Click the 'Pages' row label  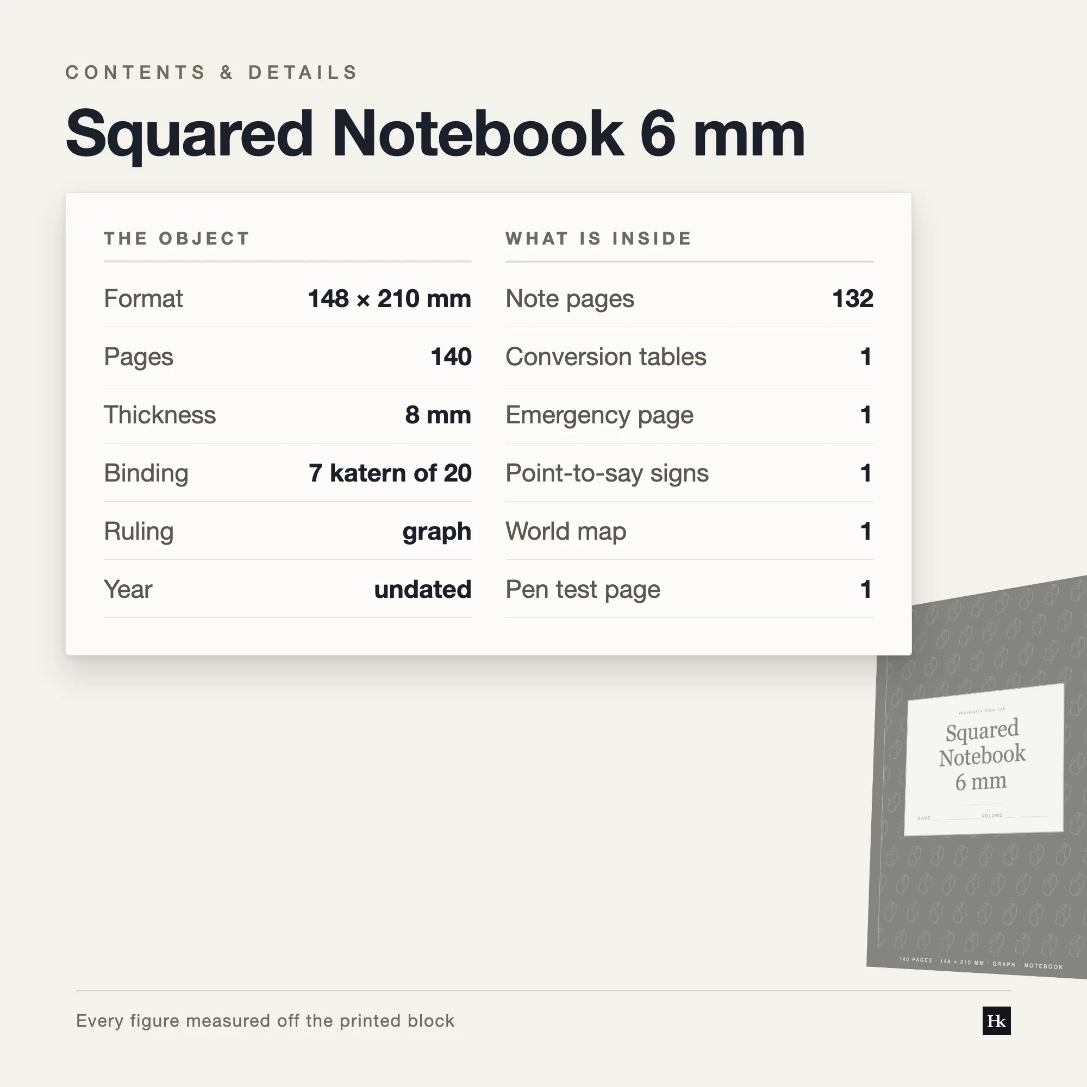139,357
